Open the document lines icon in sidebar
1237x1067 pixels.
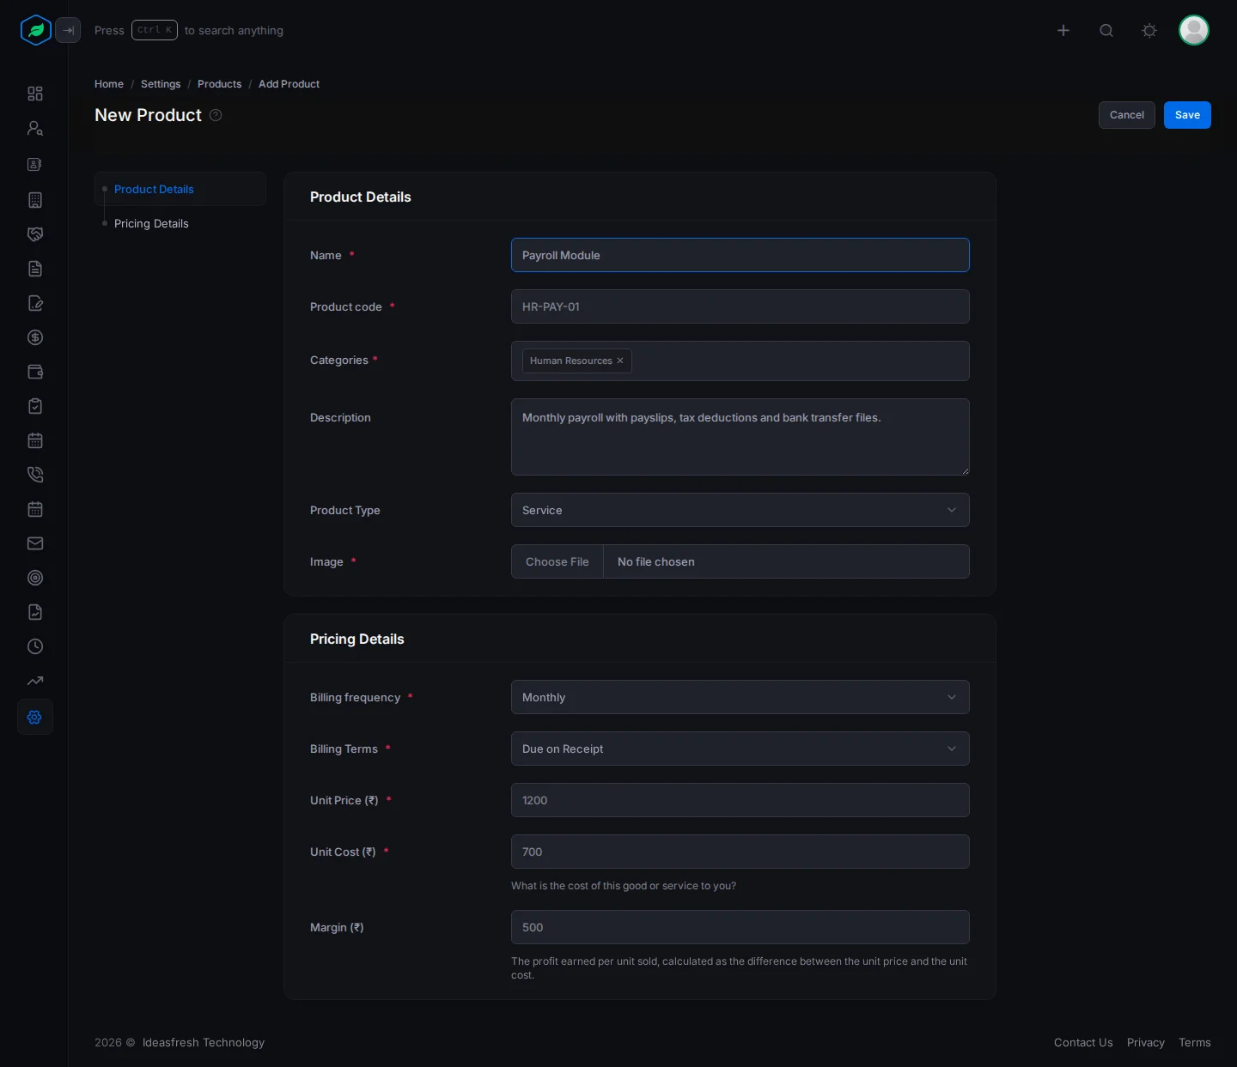click(35, 269)
